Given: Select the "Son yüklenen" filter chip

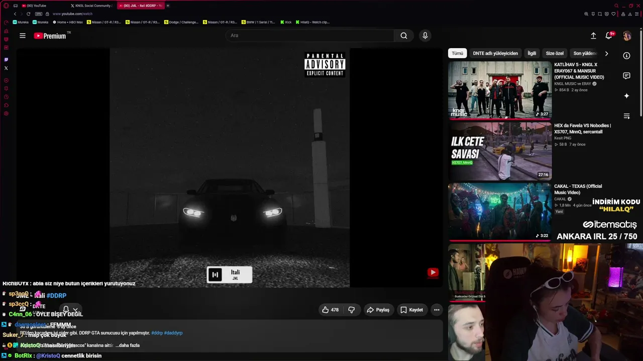Looking at the screenshot, I should tap(585, 53).
